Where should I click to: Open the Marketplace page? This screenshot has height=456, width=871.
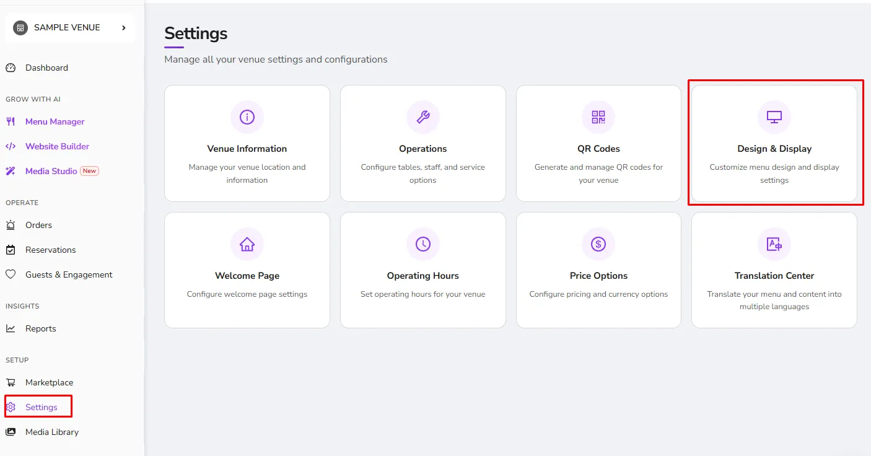(49, 382)
